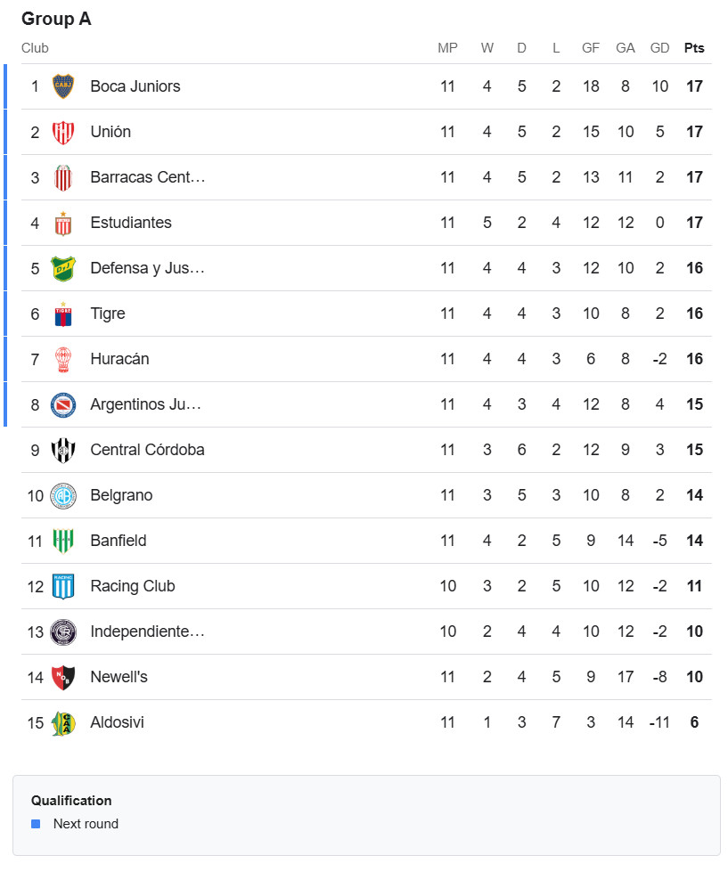This screenshot has height=872, width=728.
Task: Open the Belgrano team name link
Action: (x=121, y=495)
